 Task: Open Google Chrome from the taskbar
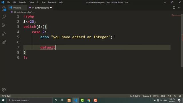89,100
